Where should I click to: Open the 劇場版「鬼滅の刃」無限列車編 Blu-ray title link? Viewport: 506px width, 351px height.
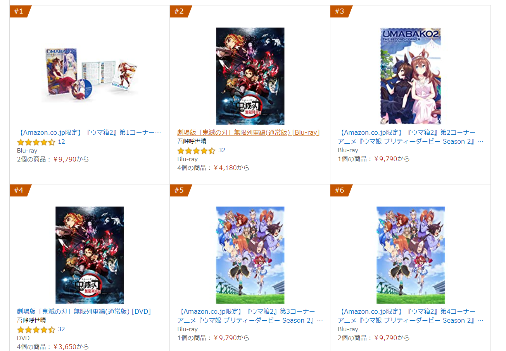249,132
